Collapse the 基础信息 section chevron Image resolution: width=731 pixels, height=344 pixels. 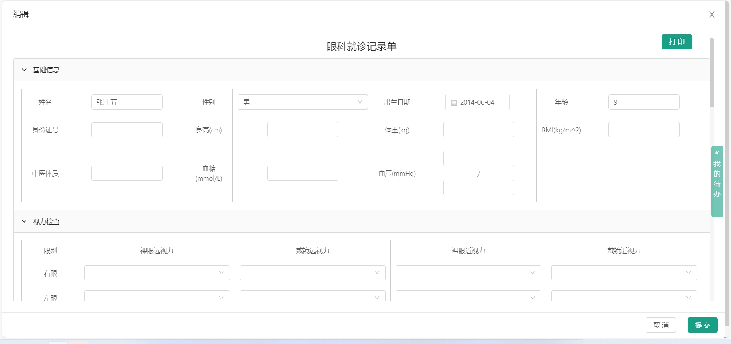click(x=24, y=70)
